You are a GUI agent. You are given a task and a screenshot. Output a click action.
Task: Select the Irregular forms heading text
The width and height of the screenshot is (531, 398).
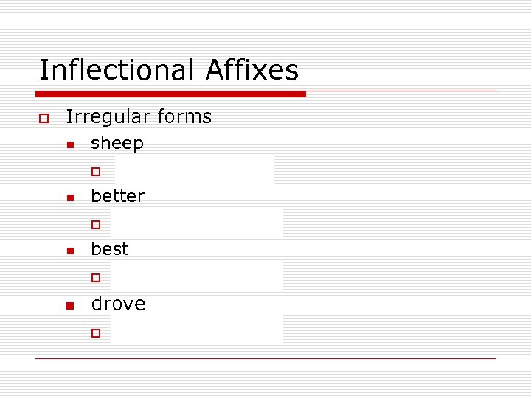tap(139, 116)
